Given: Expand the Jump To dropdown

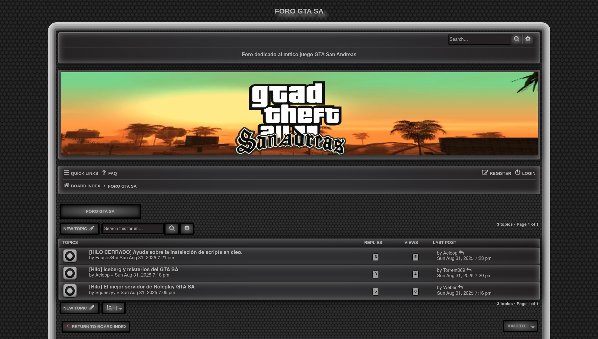Looking at the screenshot, I should pyautogui.click(x=520, y=326).
